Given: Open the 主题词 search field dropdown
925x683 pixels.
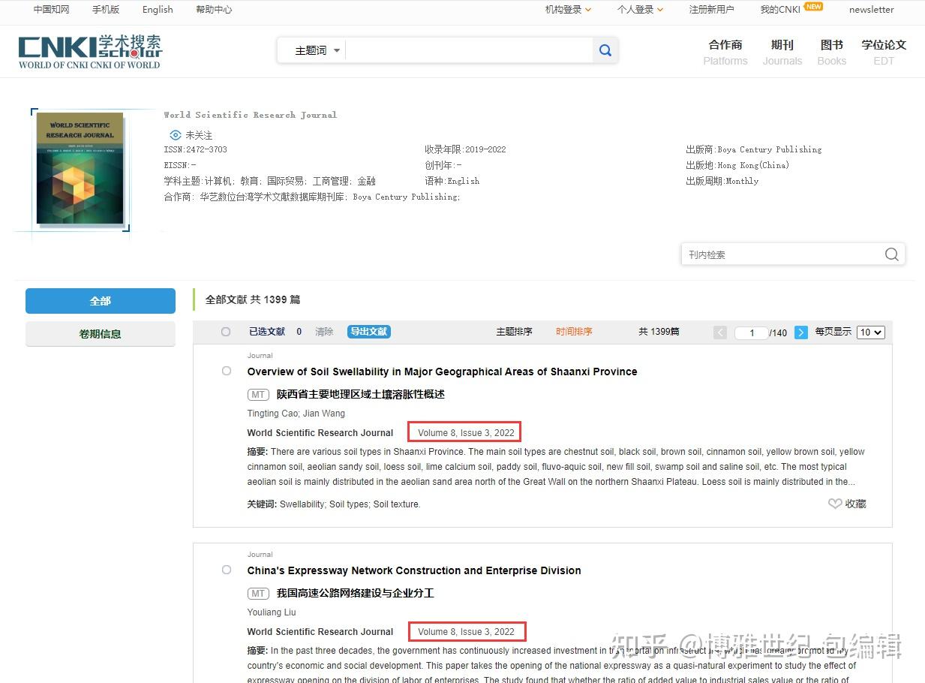Looking at the screenshot, I should click(317, 50).
